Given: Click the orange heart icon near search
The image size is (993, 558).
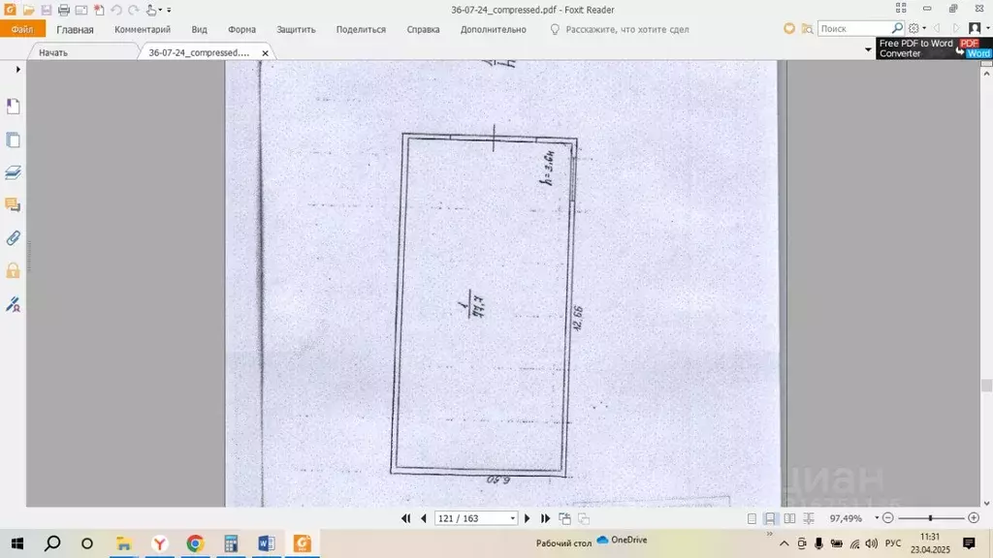Looking at the screenshot, I should tap(789, 28).
